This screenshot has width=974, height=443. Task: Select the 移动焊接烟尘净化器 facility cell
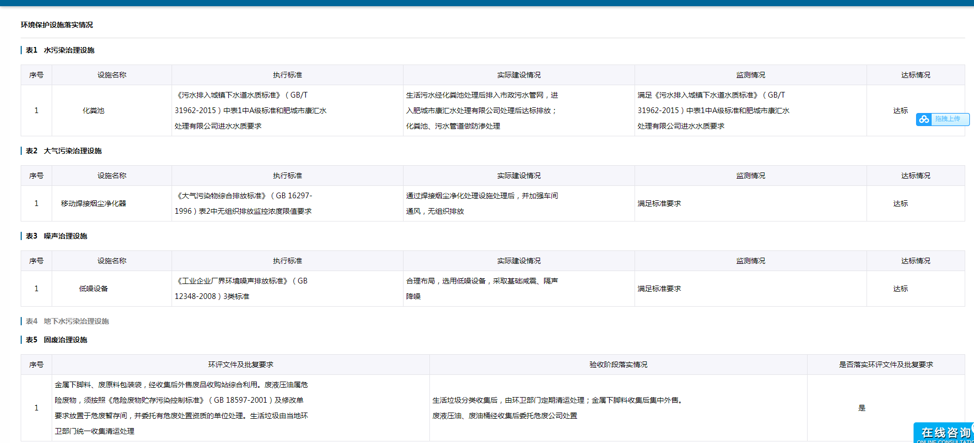pyautogui.click(x=94, y=203)
